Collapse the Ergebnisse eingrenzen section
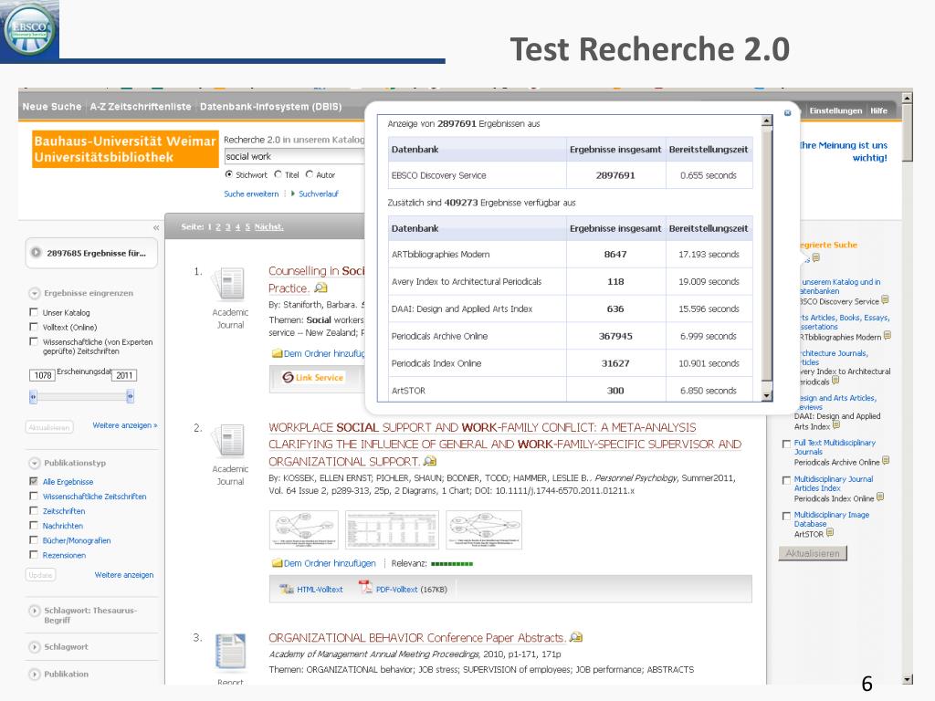The image size is (935, 701). point(35,293)
